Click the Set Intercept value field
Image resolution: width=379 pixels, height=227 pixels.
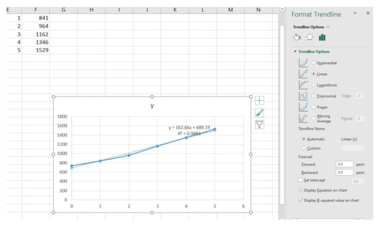pyautogui.click(x=358, y=182)
